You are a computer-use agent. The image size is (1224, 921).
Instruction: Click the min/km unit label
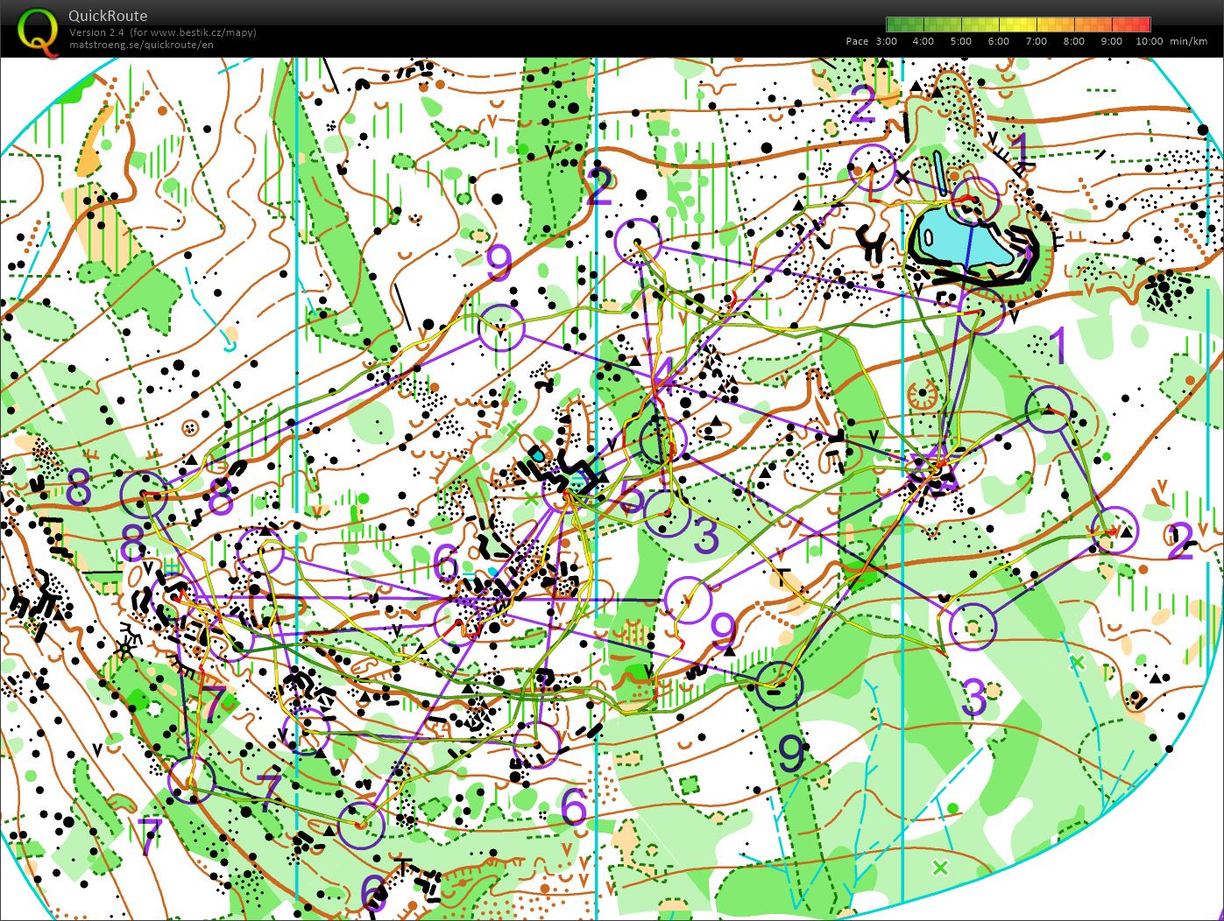tap(1189, 41)
